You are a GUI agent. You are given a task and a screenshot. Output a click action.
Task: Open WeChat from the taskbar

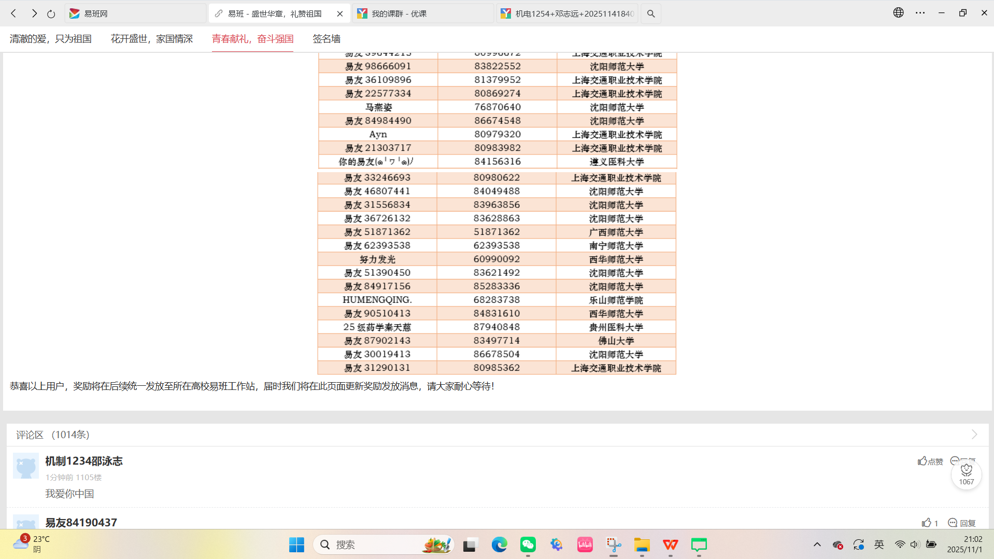tap(528, 544)
